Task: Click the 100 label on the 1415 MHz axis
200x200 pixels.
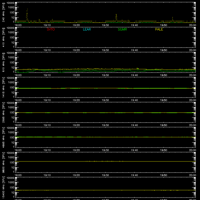Action: tap(12, 87)
